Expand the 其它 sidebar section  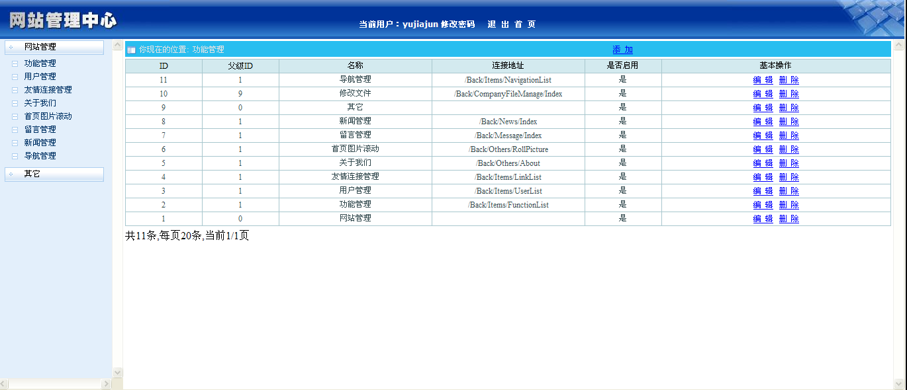tap(54, 174)
